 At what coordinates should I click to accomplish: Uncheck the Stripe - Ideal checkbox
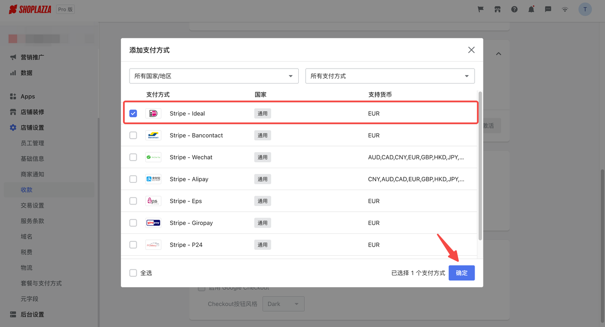click(133, 113)
